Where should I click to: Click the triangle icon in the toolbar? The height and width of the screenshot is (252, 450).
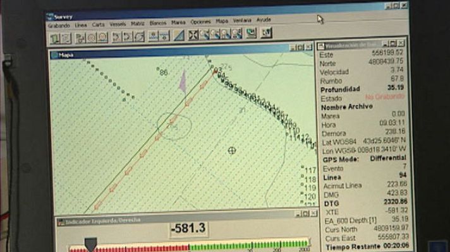179,36
